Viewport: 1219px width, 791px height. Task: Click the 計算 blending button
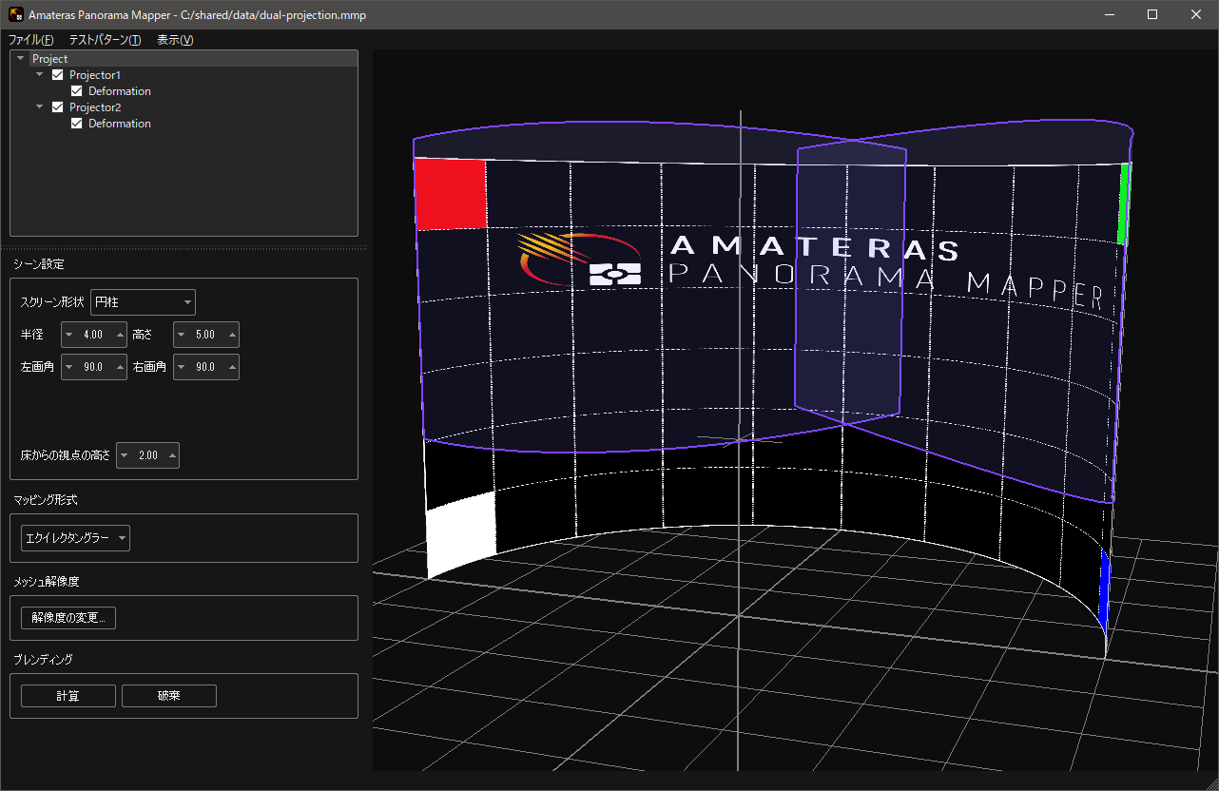pyautogui.click(x=68, y=696)
